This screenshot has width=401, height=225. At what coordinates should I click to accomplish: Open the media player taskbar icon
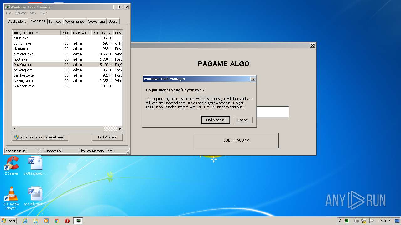(x=46, y=221)
